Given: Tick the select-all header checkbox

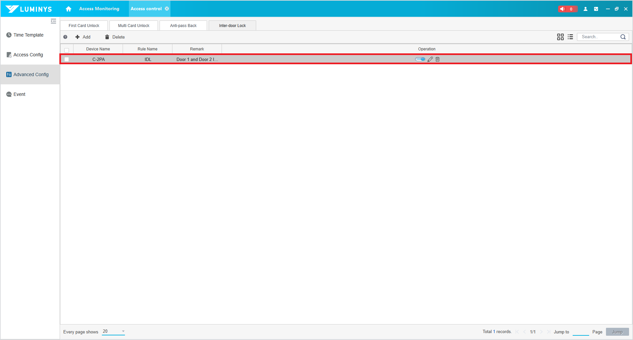Looking at the screenshot, I should [x=67, y=50].
